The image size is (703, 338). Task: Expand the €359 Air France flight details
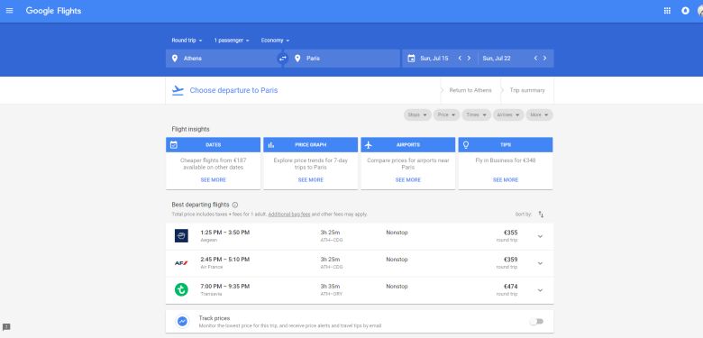pyautogui.click(x=540, y=263)
